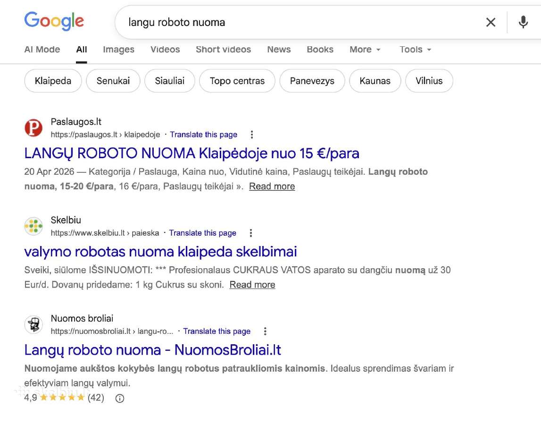The image size is (541, 425).
Task: Open Nuomos broliai result options three-dot menu
Action: (265, 331)
